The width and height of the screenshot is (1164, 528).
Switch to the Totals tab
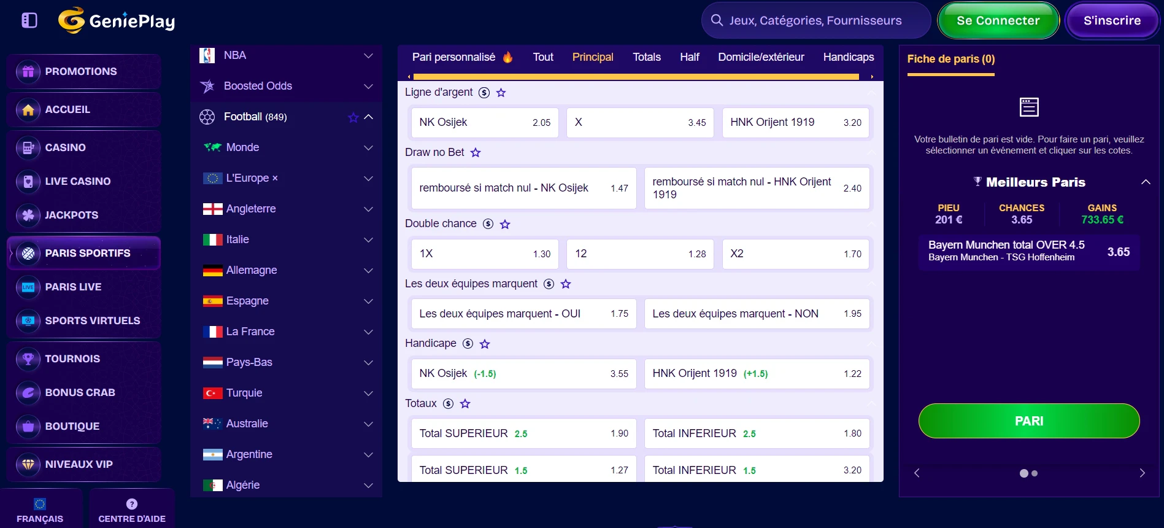(647, 57)
